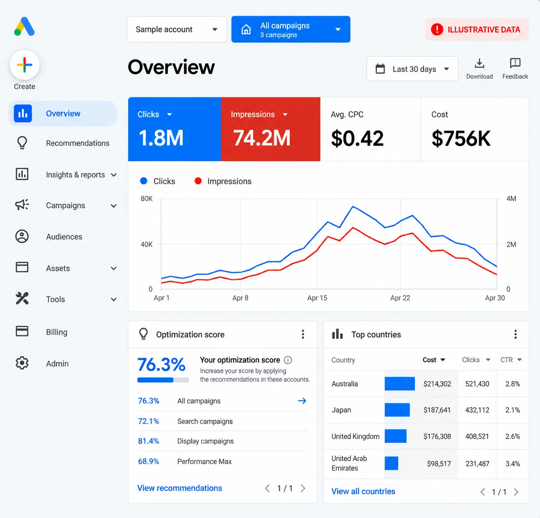This screenshot has width=540, height=518.
Task: Expand the Tools menu chevron
Action: pos(113,300)
